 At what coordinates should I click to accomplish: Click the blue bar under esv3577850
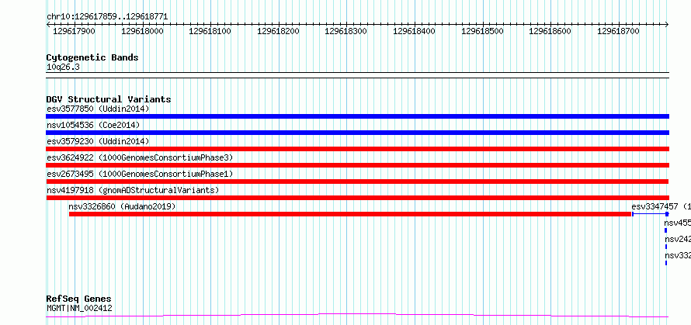[x=357, y=116]
